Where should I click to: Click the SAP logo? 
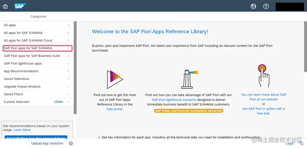tap(20, 6)
